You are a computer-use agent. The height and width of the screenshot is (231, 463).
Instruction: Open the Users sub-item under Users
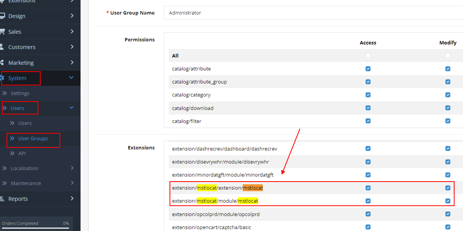[x=25, y=123]
